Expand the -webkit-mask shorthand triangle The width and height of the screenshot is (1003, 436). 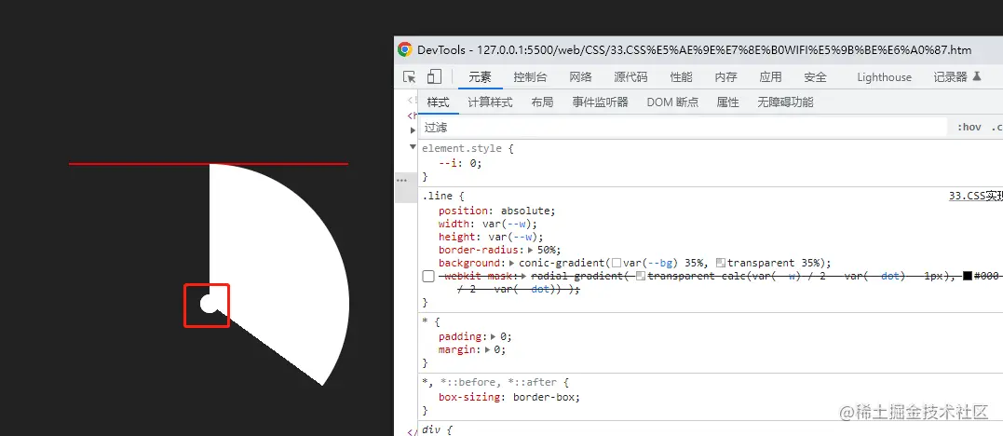524,276
